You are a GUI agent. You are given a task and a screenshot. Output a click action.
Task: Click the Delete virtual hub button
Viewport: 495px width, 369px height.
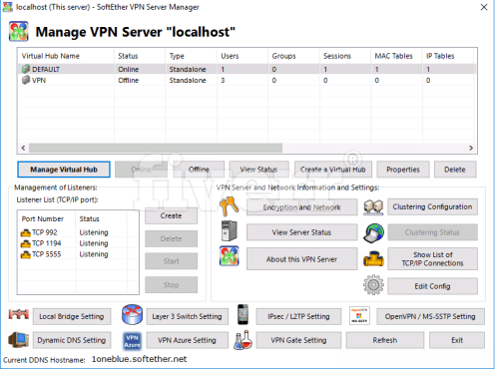click(x=455, y=170)
